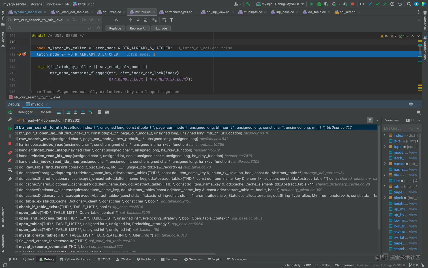The height and width of the screenshot is (268, 428).
Task: Open Database tool window on right sidebar
Action: pos(425,20)
